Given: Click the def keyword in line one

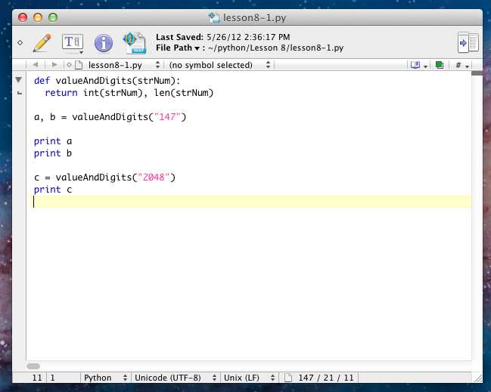Looking at the screenshot, I should point(42,81).
